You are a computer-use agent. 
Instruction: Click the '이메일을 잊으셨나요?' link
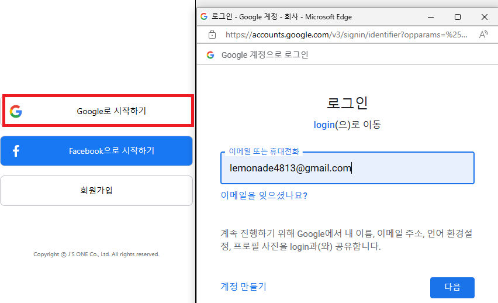click(264, 195)
